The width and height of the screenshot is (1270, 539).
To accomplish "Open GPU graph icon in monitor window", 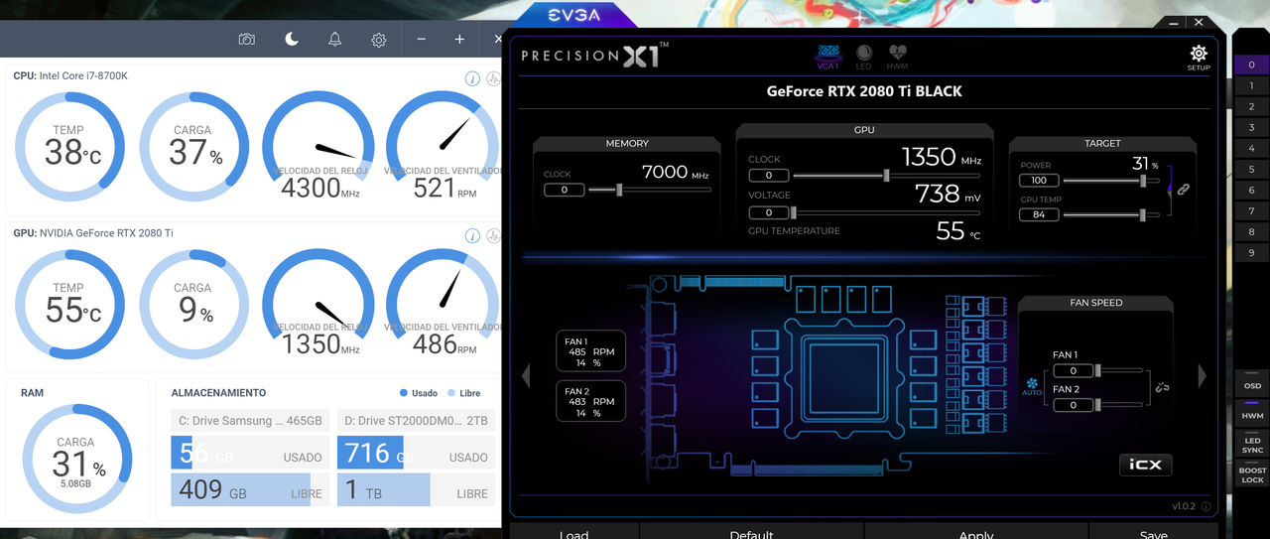I will click(x=493, y=235).
